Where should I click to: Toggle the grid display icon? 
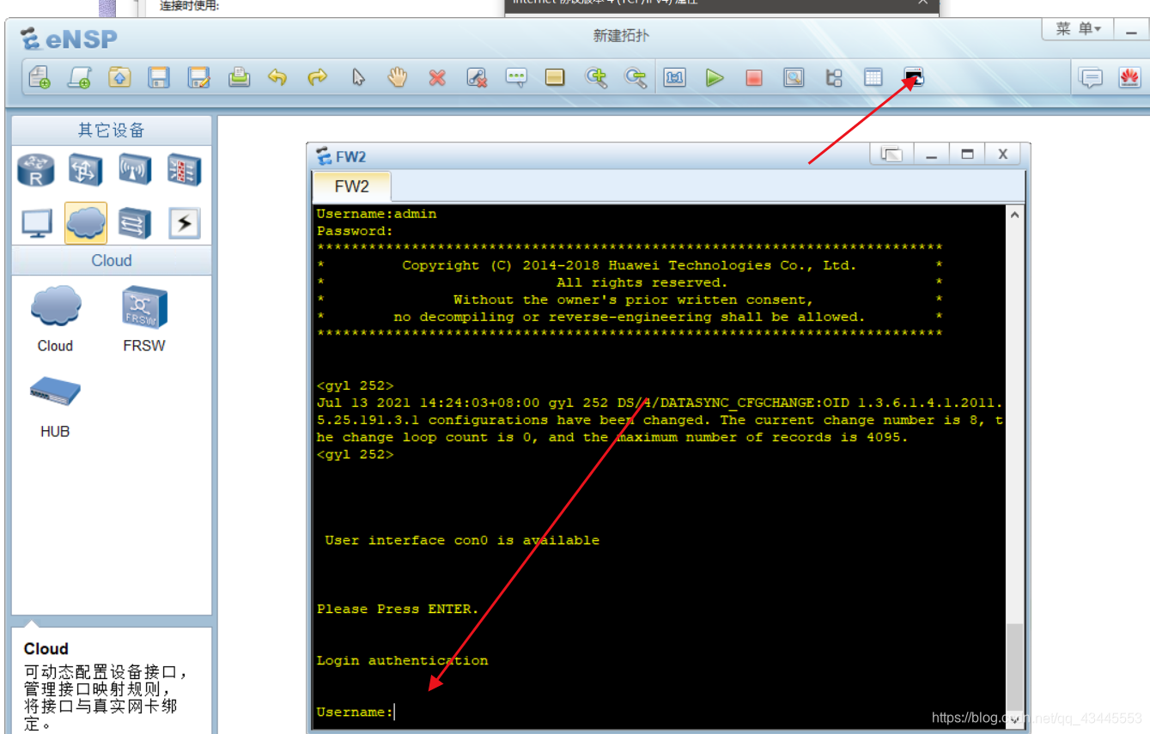coord(873,78)
